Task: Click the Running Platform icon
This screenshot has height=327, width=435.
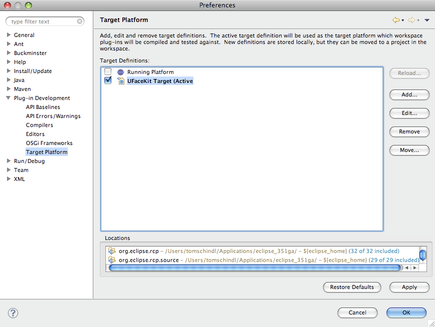Action: 120,72
